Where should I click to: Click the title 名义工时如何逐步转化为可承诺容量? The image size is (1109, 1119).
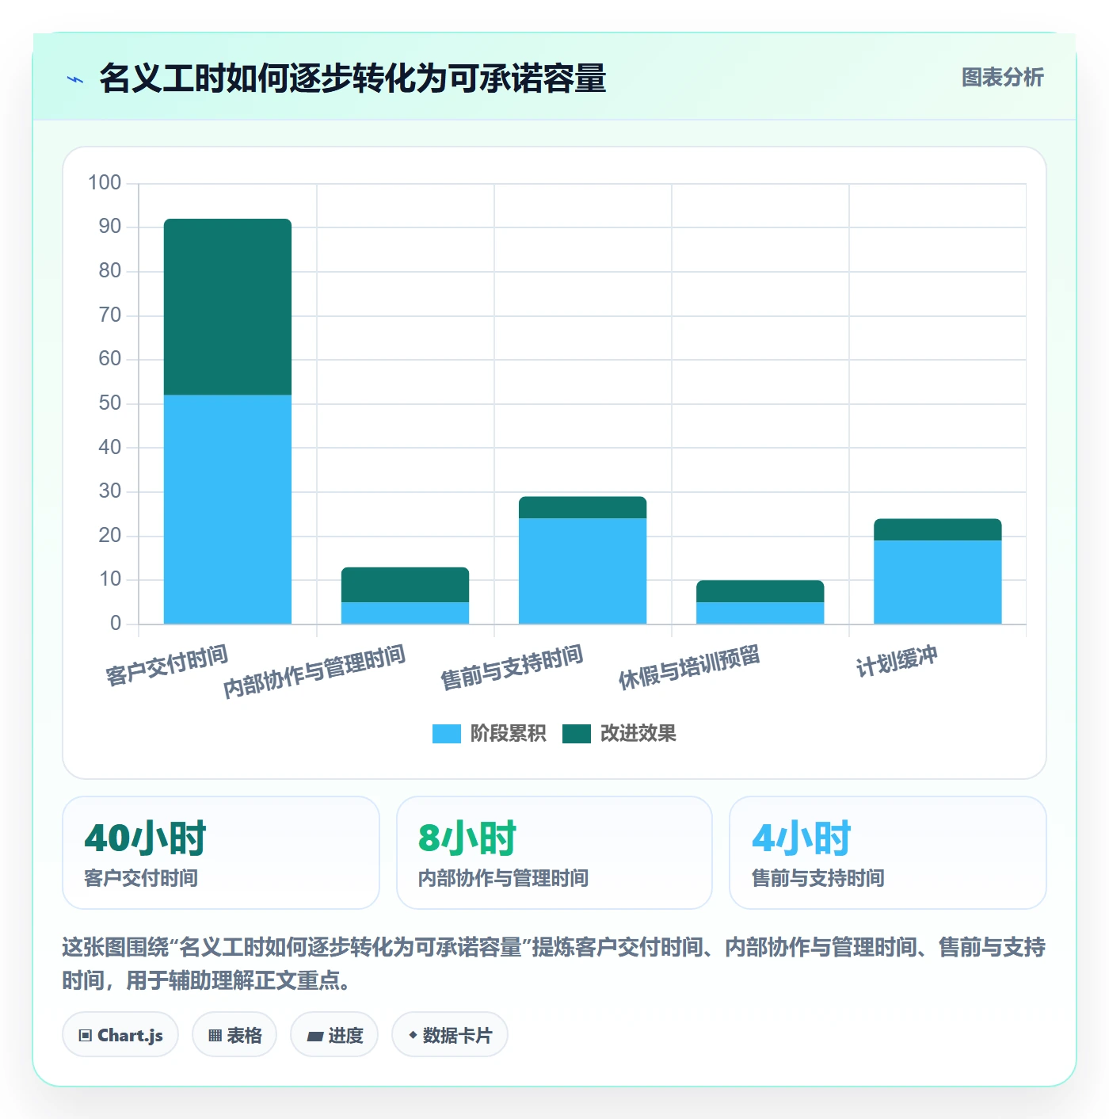click(x=353, y=78)
